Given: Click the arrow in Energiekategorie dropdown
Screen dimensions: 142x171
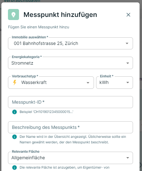Looking at the screenshot, I should click(x=127, y=63).
